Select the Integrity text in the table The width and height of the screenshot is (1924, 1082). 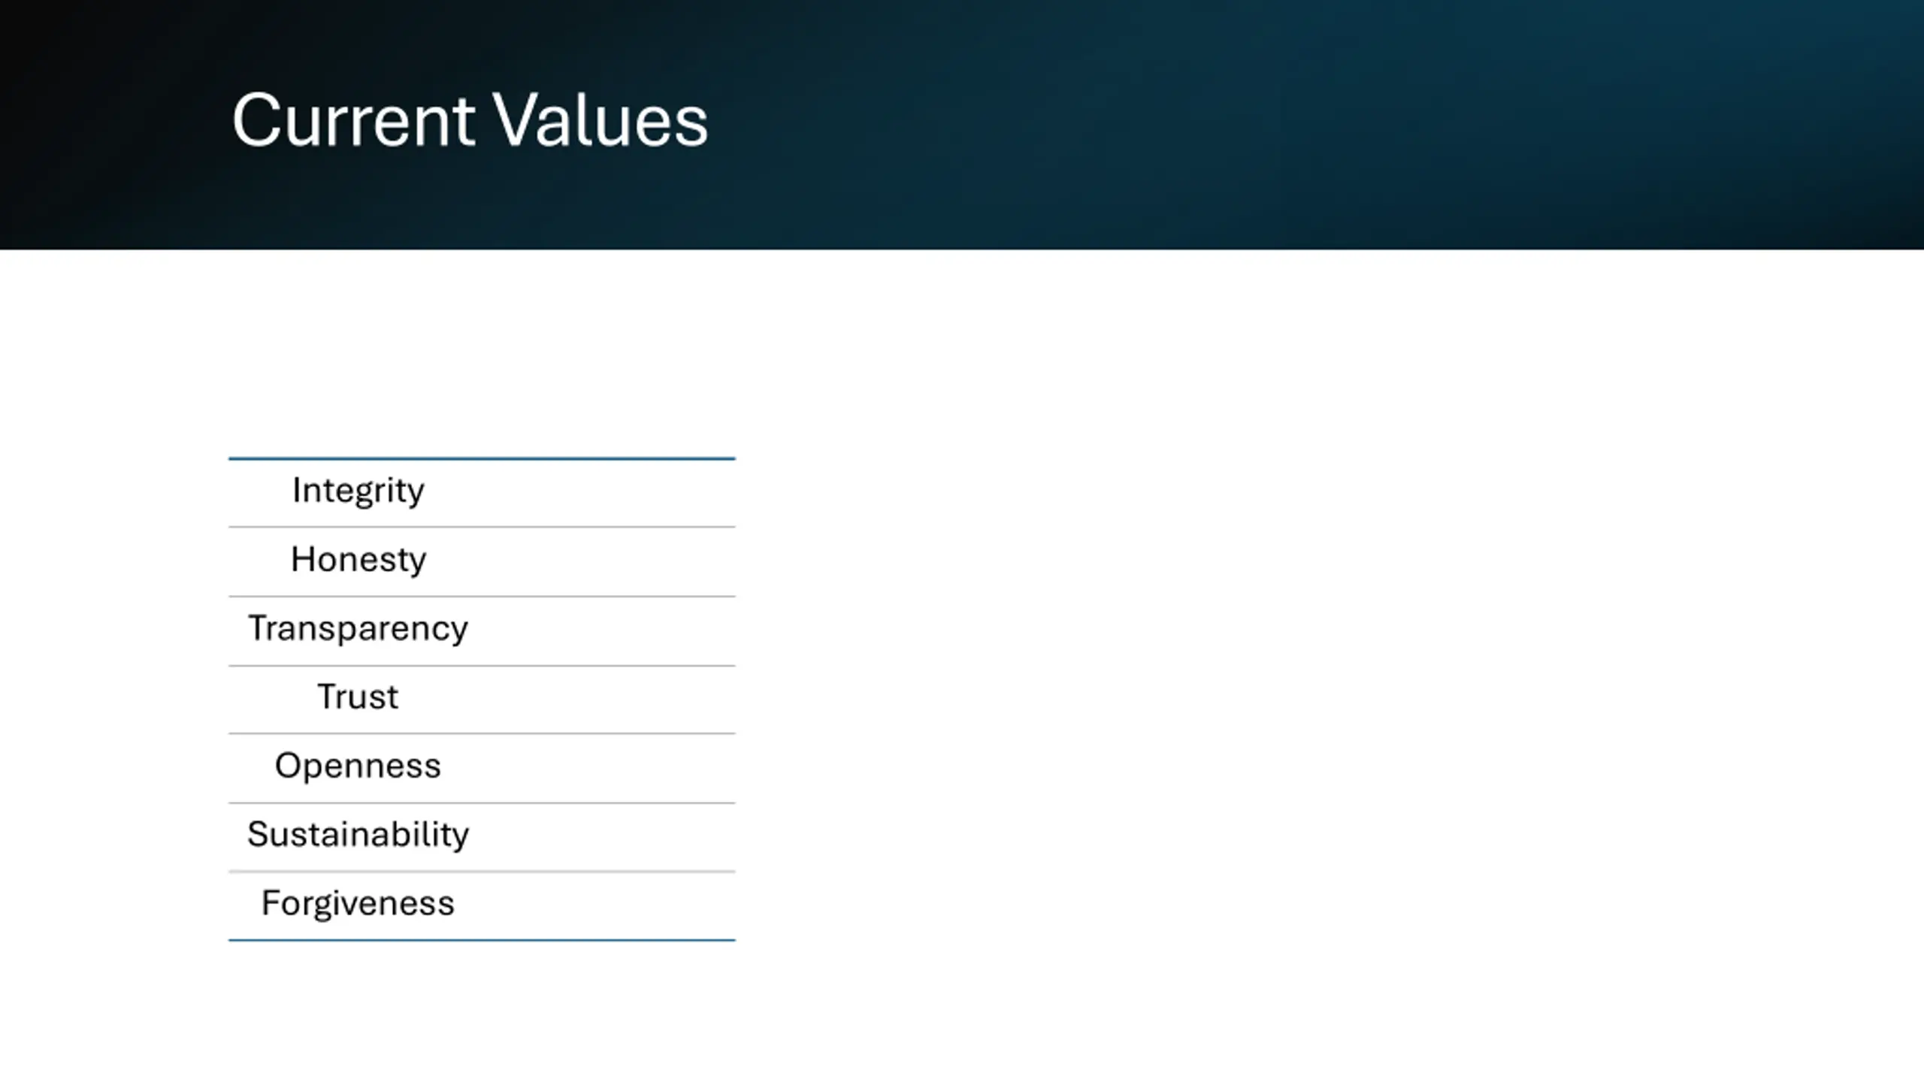358,491
